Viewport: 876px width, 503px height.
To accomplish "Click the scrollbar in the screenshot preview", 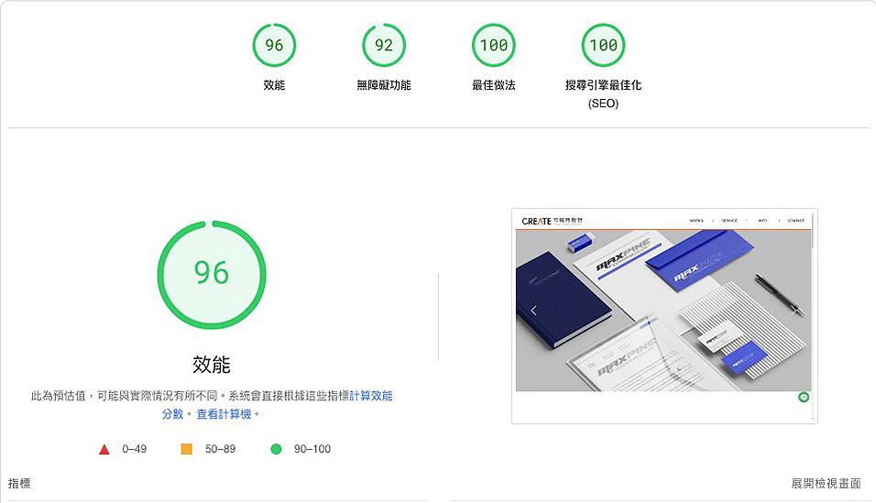I will click(x=813, y=232).
